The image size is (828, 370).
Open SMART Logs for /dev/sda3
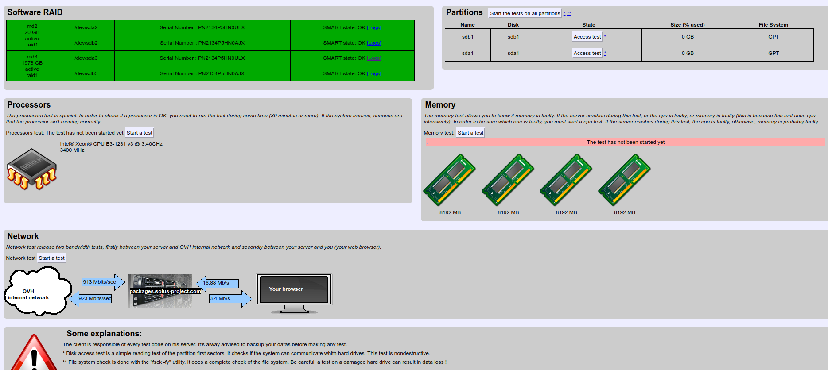[x=374, y=58]
